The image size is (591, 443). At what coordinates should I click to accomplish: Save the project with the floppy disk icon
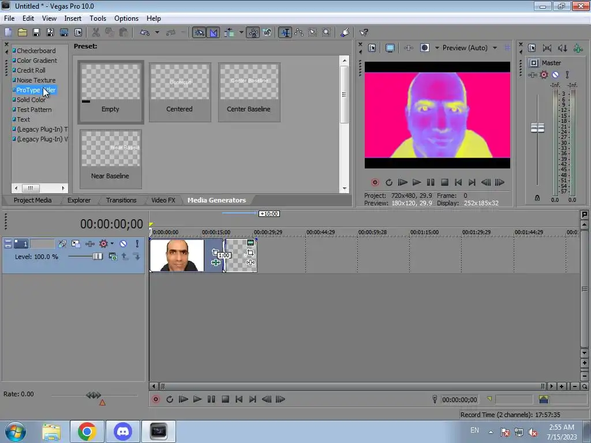[36, 32]
